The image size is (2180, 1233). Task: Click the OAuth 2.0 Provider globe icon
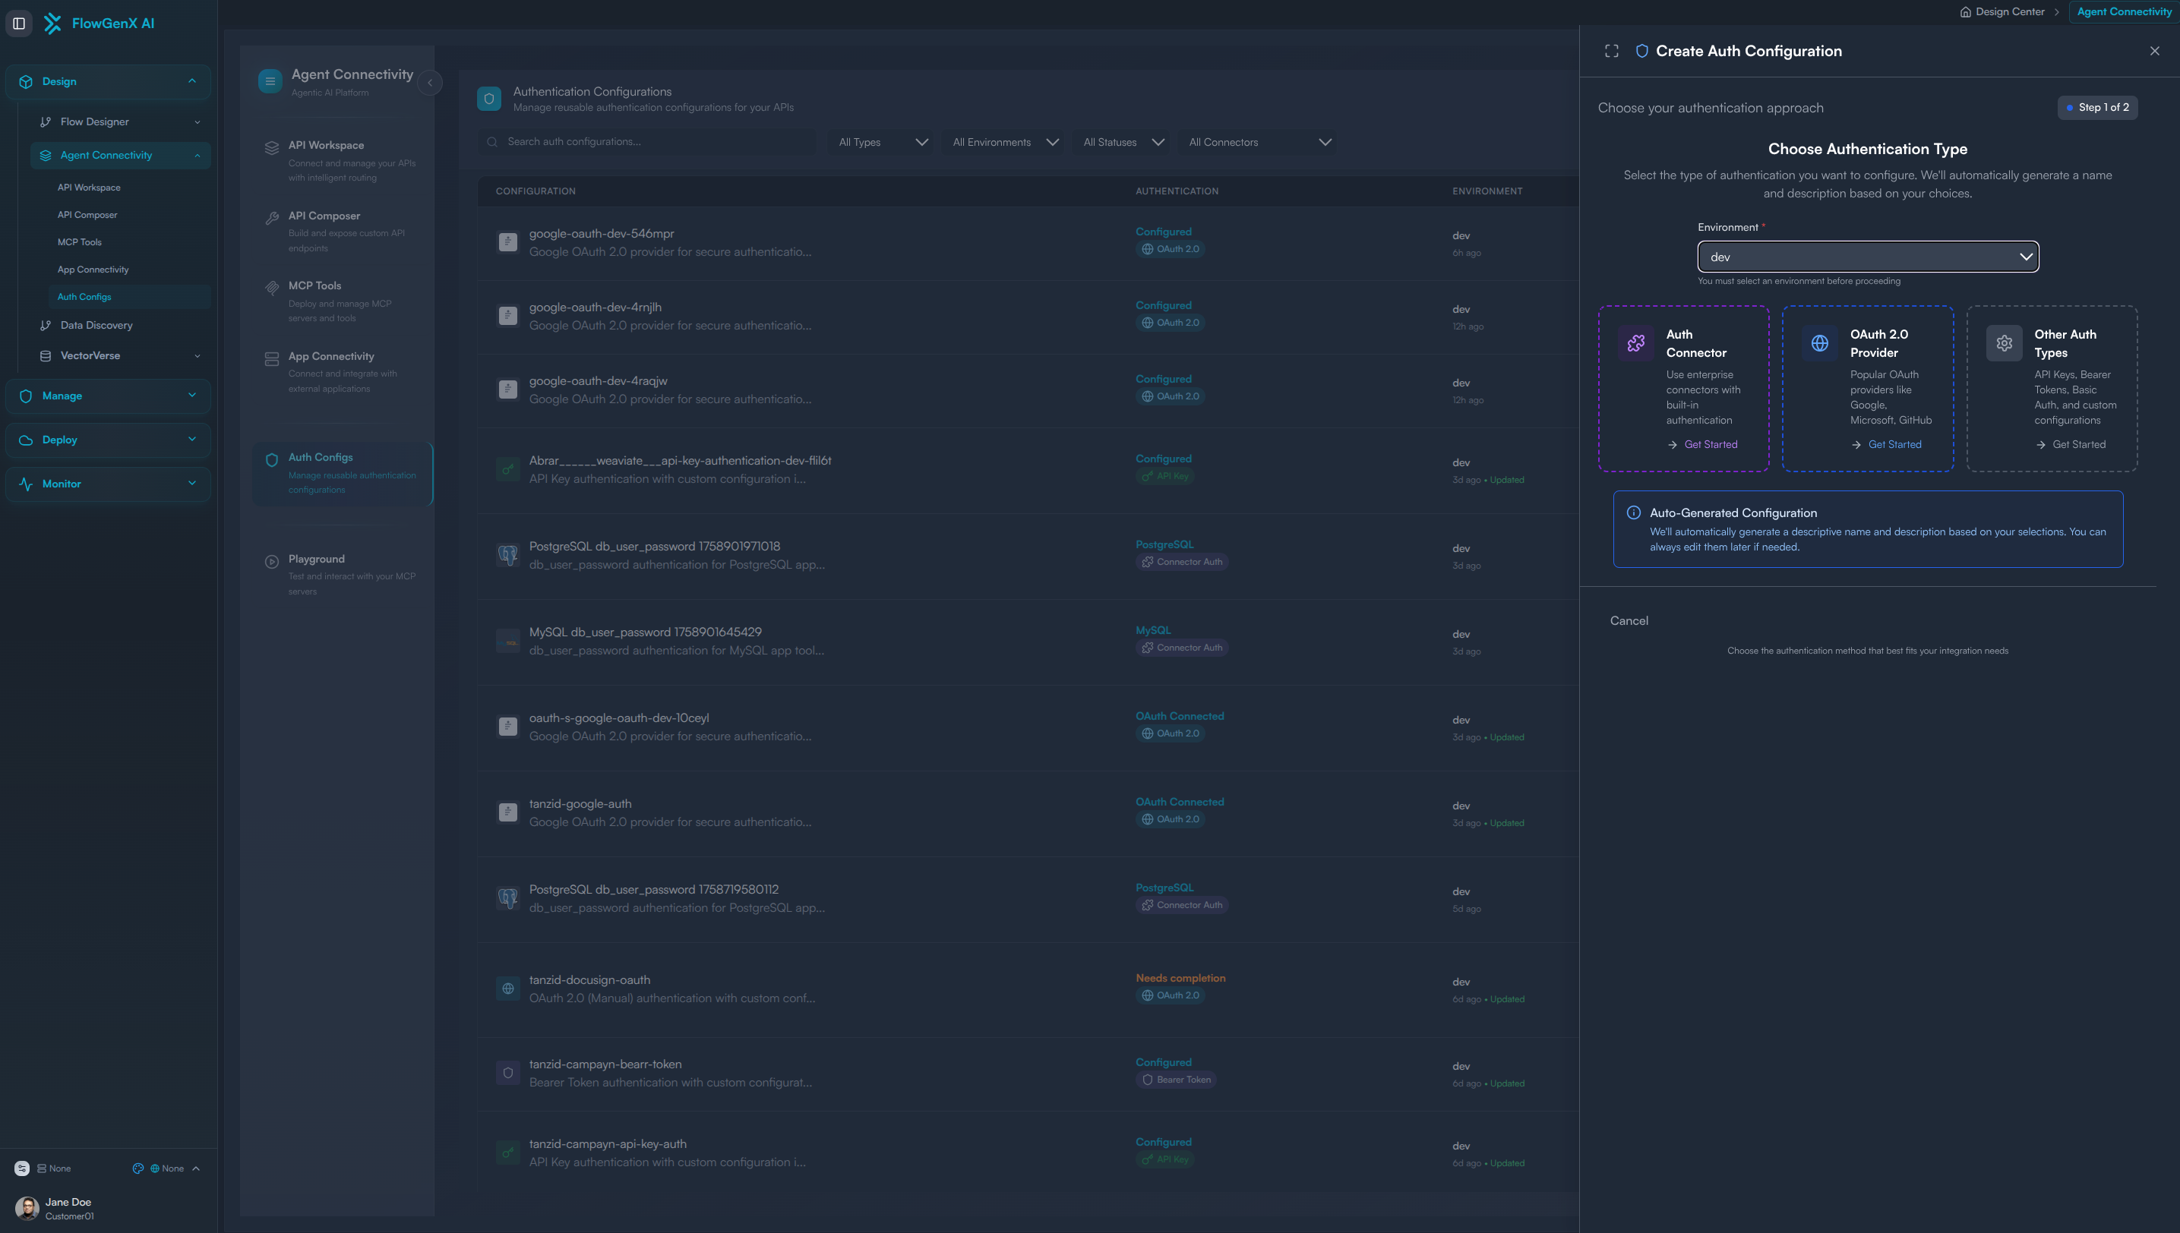(x=1819, y=343)
